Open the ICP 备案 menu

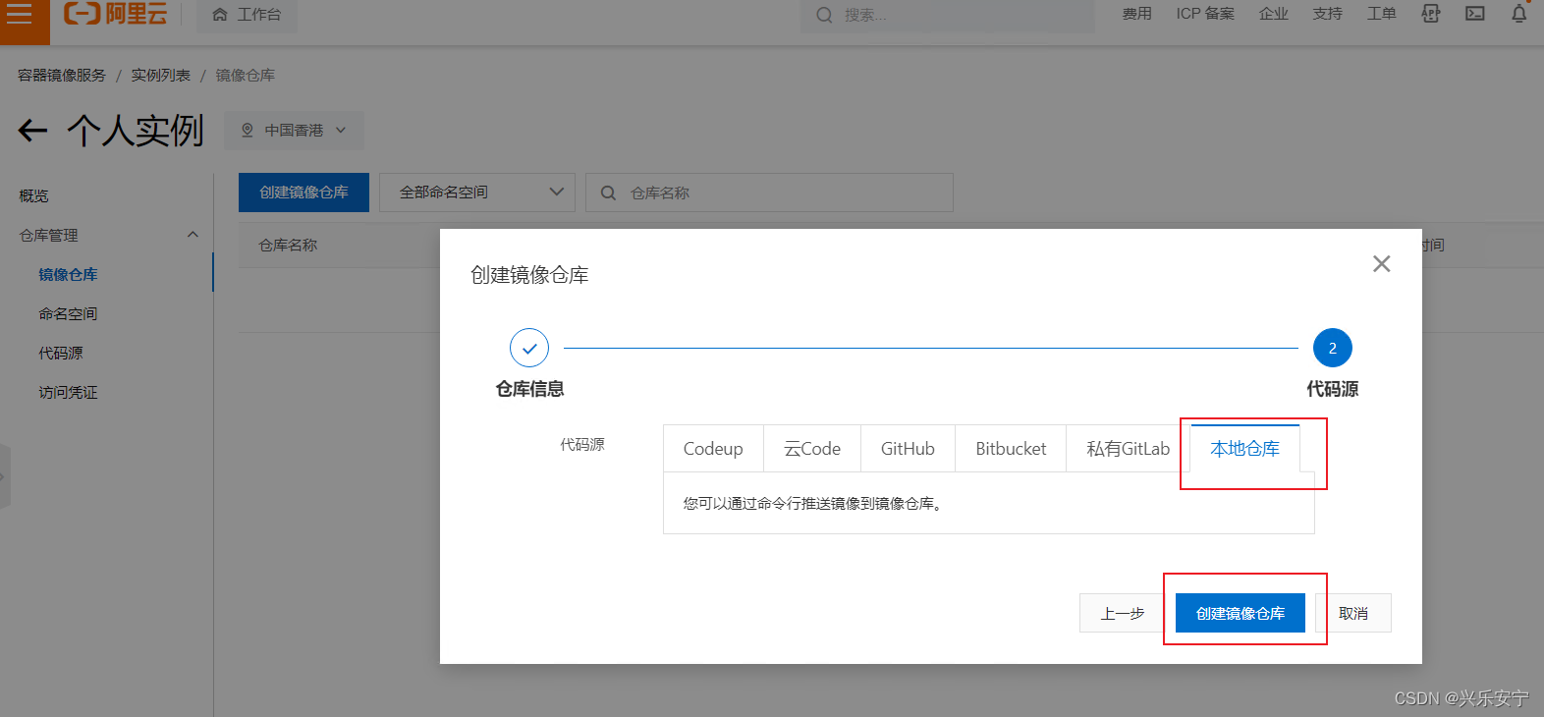point(1205,14)
